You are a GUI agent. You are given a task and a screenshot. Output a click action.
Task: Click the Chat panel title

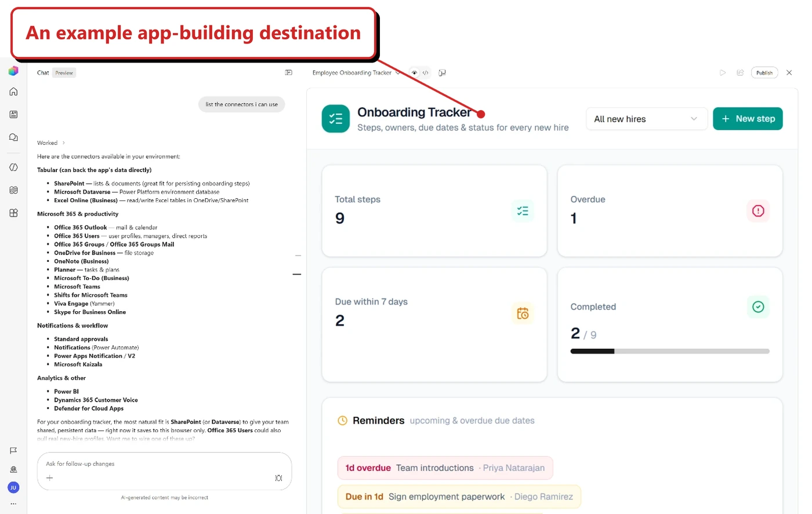[x=43, y=72]
